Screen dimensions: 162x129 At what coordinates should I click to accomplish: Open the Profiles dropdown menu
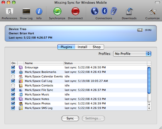tap(132, 54)
